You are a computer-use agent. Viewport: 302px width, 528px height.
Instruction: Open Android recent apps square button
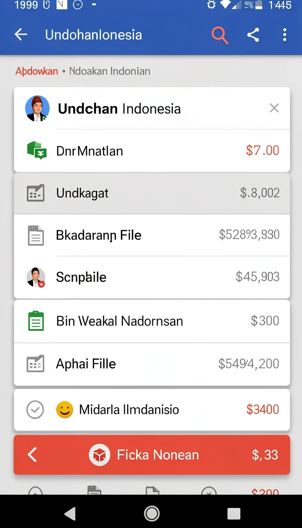coord(234,513)
